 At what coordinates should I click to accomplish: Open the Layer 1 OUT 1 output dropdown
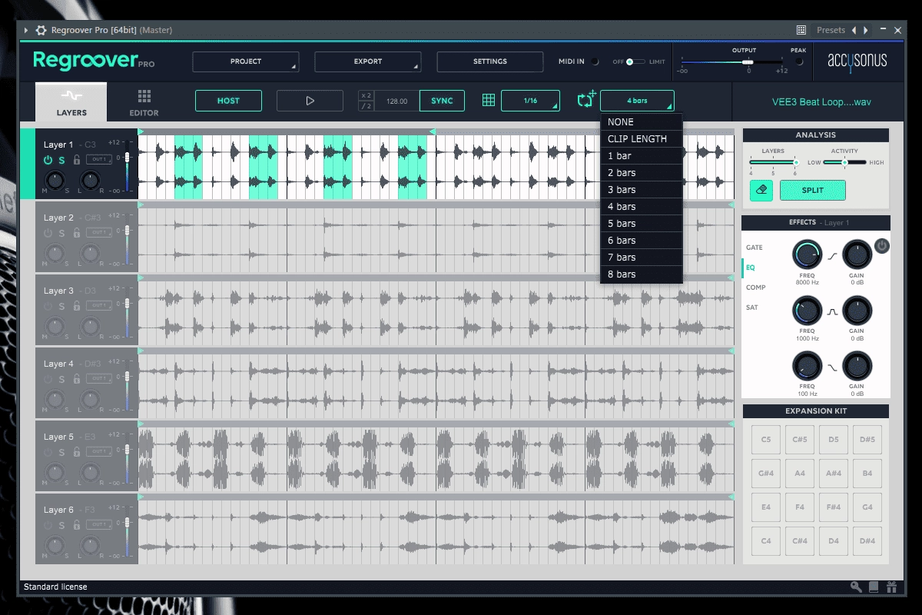(x=98, y=159)
